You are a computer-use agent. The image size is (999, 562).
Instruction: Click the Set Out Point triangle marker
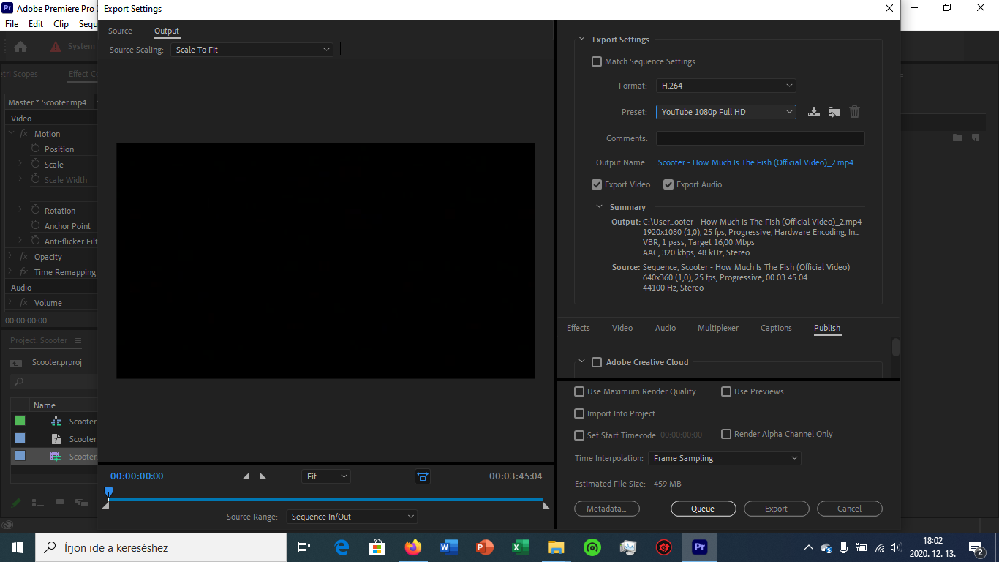click(x=263, y=476)
